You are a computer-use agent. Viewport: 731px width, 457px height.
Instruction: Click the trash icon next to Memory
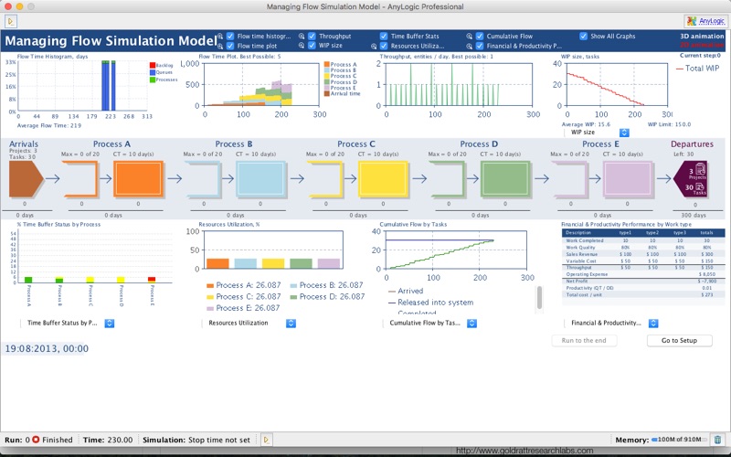click(717, 440)
